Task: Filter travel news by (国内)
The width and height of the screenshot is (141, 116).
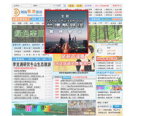Action: pos(38,59)
